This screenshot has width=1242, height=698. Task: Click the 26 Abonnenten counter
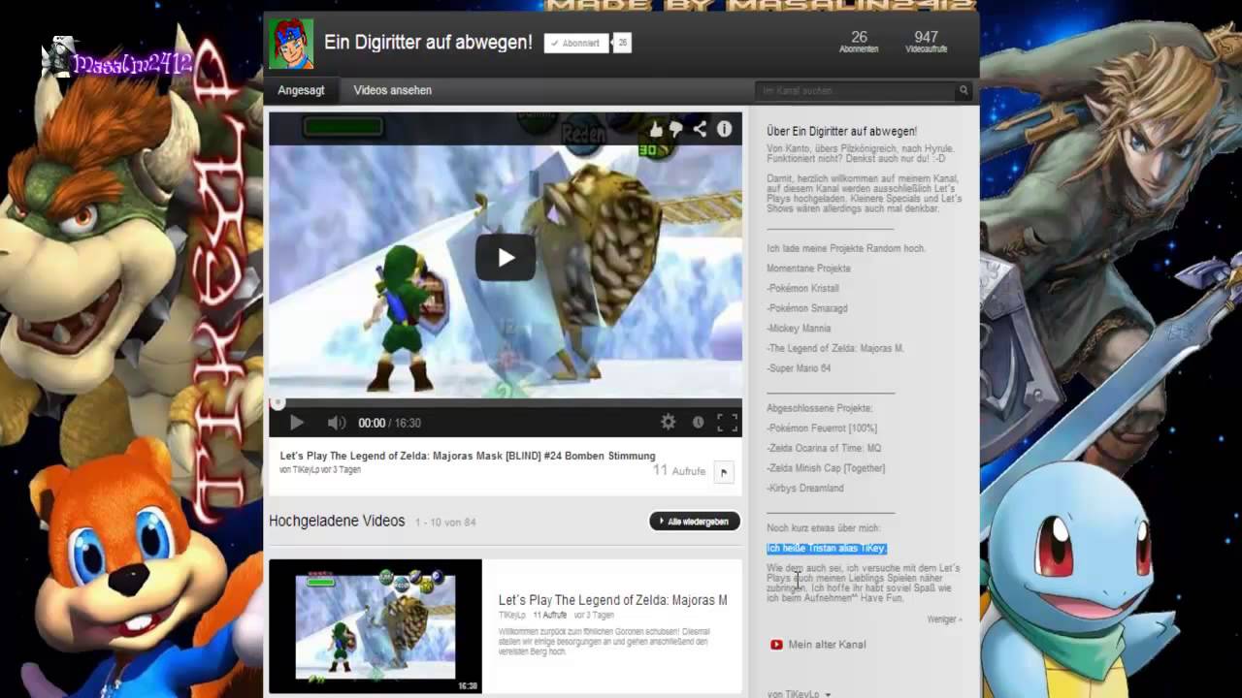click(x=859, y=42)
